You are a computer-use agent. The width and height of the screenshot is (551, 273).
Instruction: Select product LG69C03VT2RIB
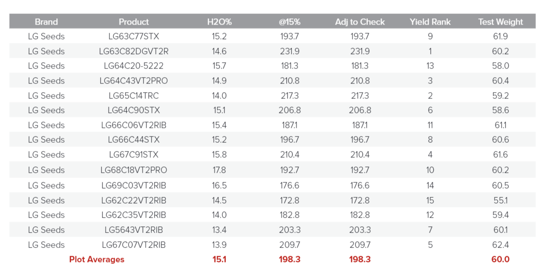click(134, 185)
